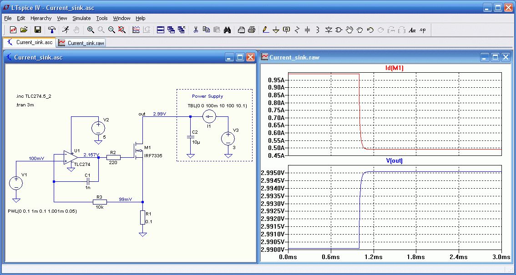Select the Zoom In magnifier tool

point(91,30)
